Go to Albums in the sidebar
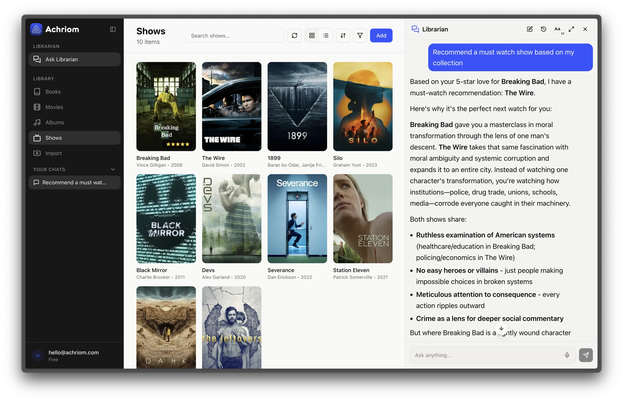Viewport: 623px width, 401px height. point(55,123)
